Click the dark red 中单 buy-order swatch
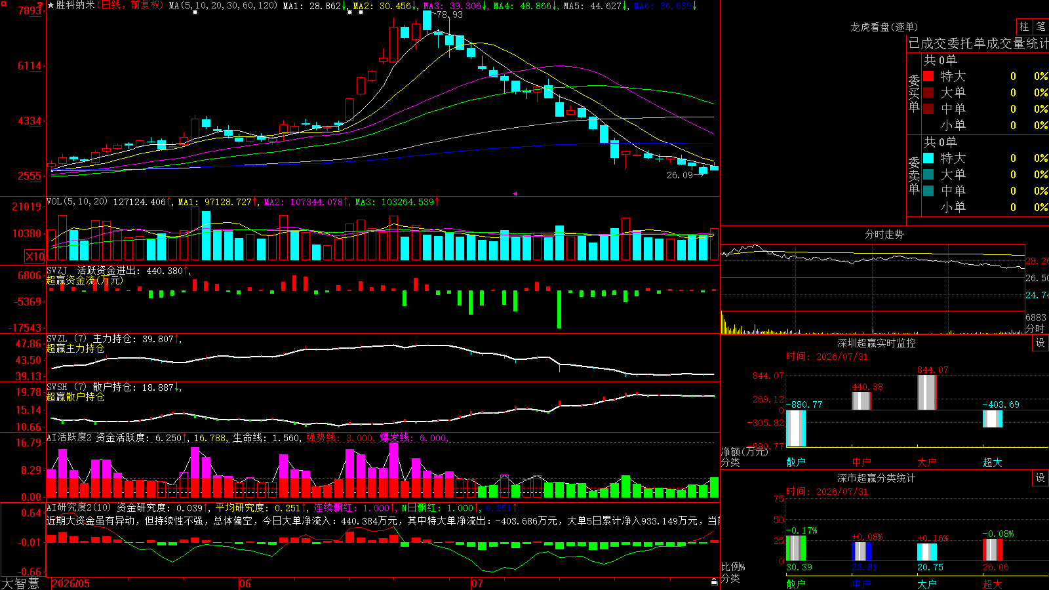The width and height of the screenshot is (1049, 590). point(928,109)
